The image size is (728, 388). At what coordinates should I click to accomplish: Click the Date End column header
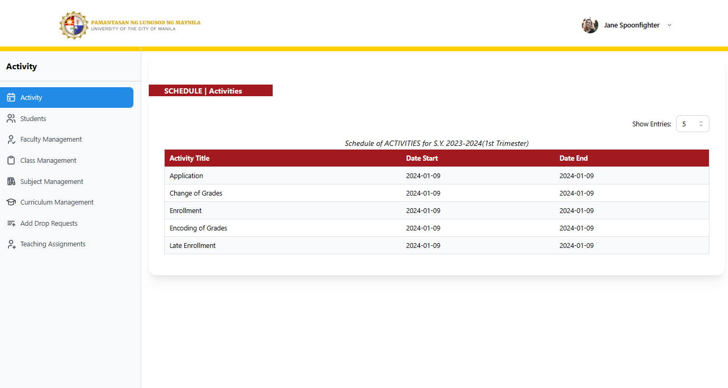[573, 158]
